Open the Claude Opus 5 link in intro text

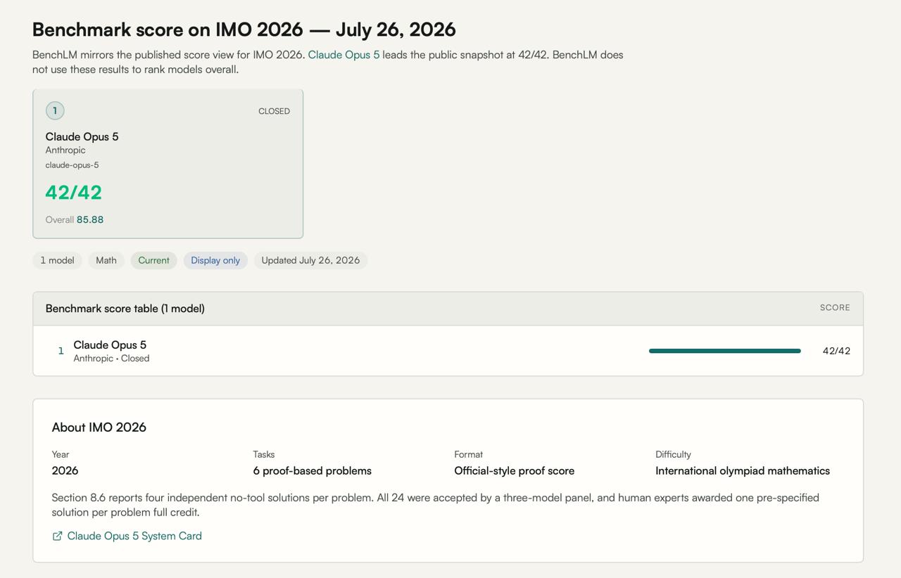click(344, 55)
